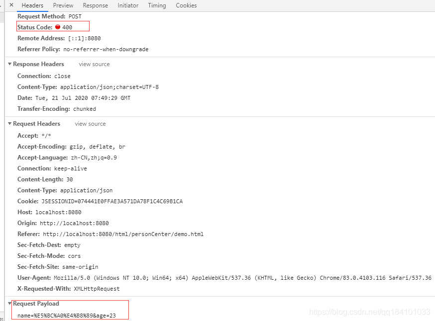Collapse the Response Headers section
The width and height of the screenshot is (435, 321).
pos(10,64)
